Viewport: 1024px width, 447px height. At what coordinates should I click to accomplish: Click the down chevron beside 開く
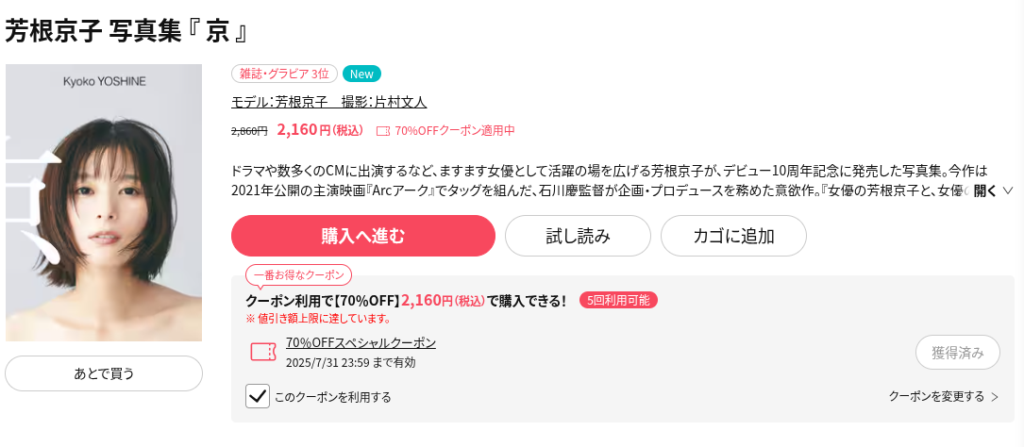click(1008, 191)
